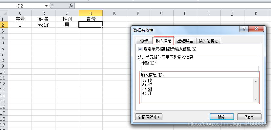Click the line '3: 浙' in text area
The width and height of the screenshot is (271, 130).
(147, 89)
